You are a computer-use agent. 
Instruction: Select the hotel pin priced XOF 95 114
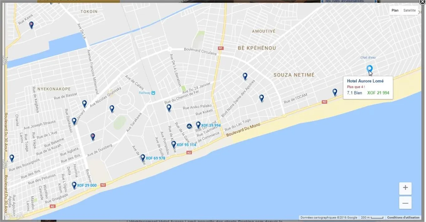173,144
